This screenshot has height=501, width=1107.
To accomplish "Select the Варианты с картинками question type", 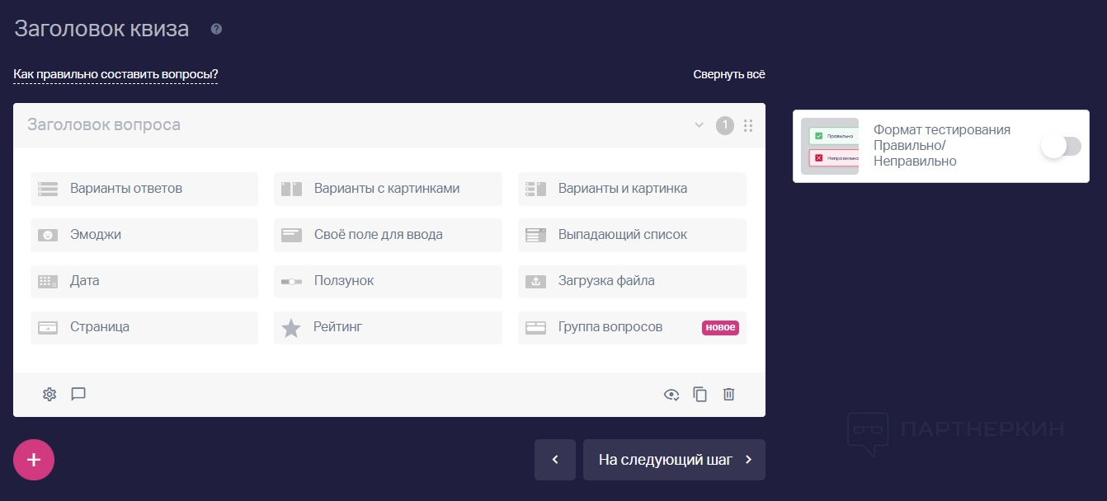I will pyautogui.click(x=388, y=189).
